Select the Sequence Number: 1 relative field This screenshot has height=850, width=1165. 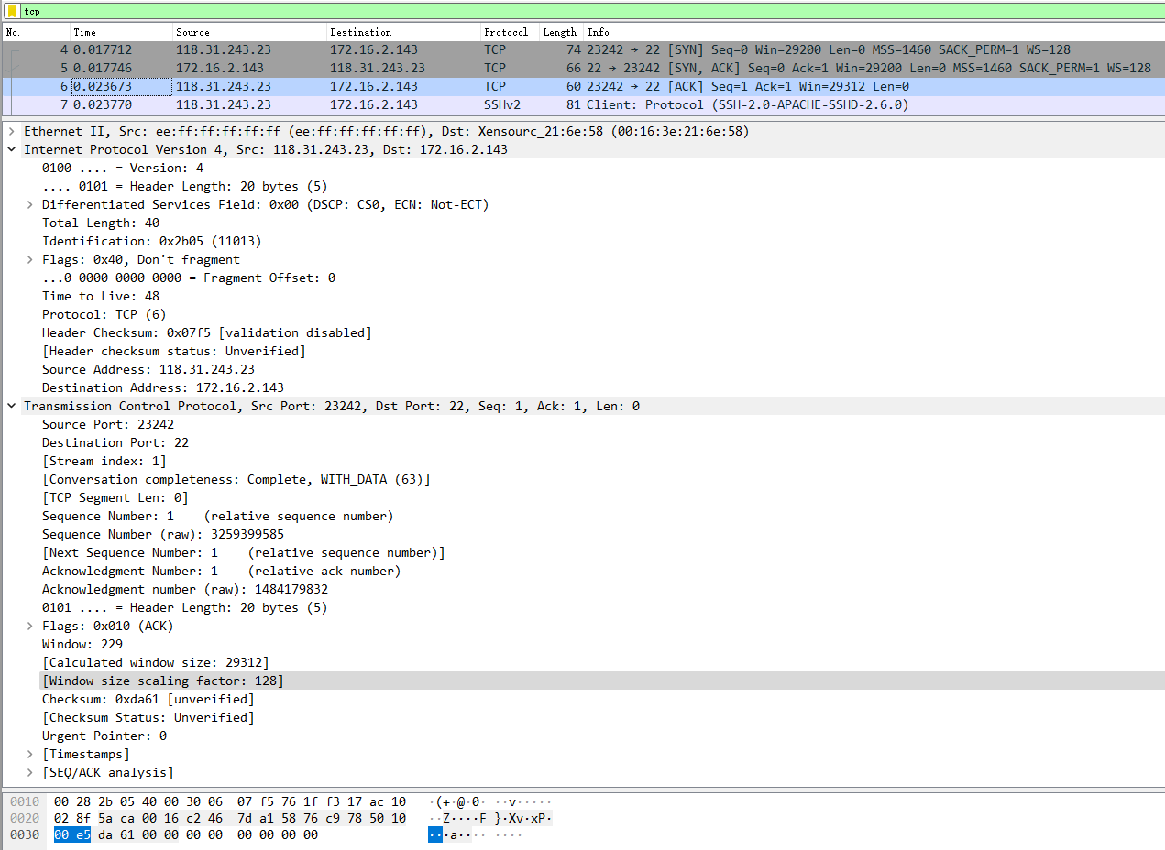point(217,516)
